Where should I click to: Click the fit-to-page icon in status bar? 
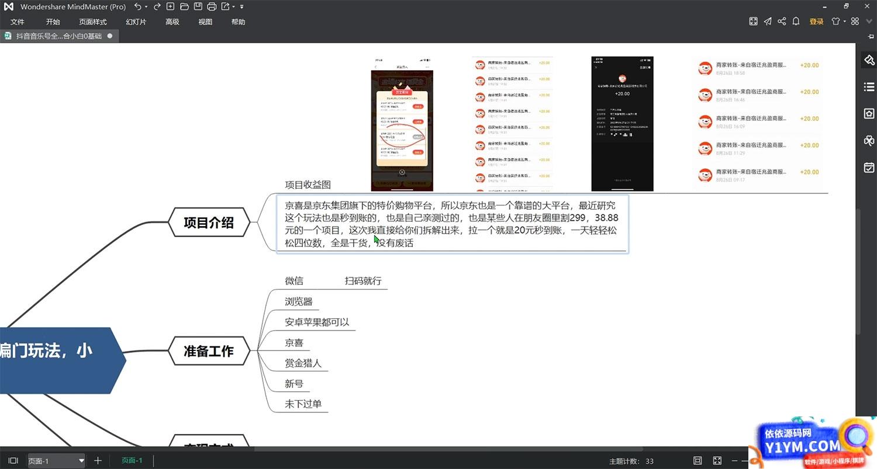pyautogui.click(x=698, y=461)
